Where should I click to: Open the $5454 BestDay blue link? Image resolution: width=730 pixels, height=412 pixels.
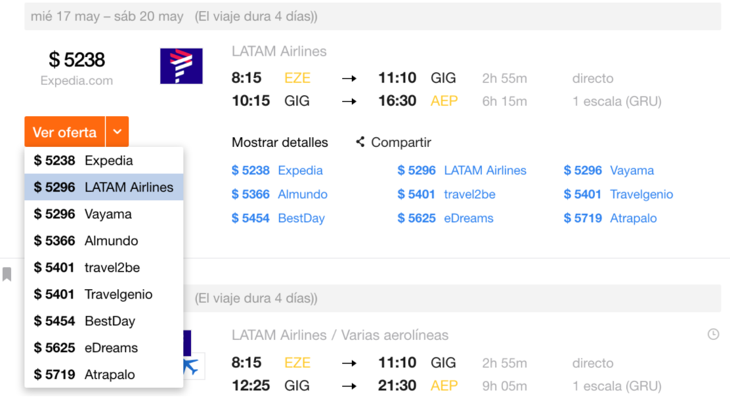278,218
